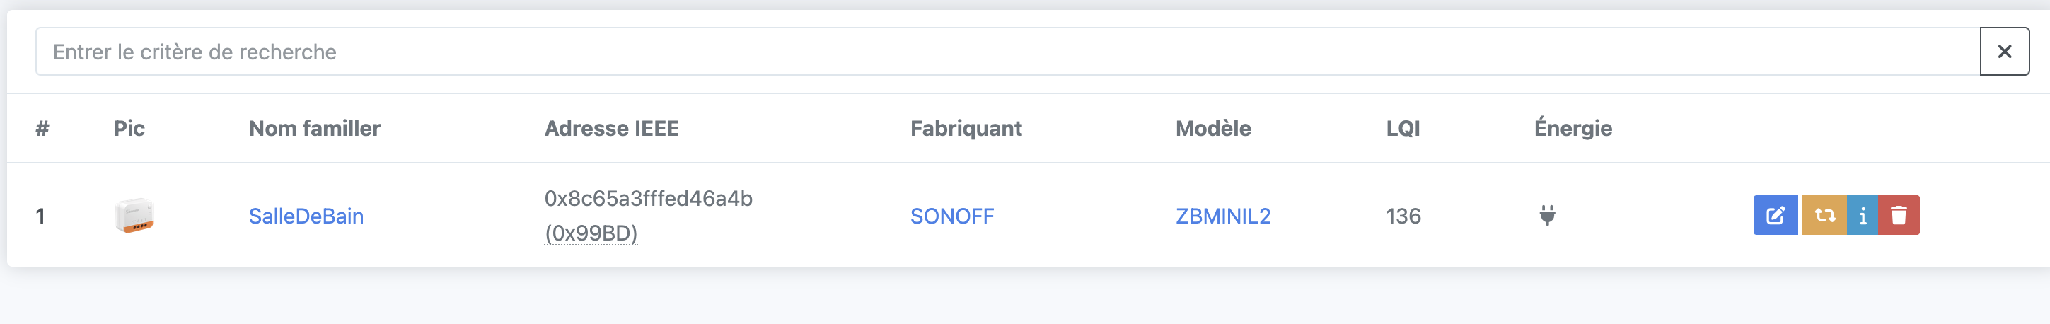Sort by the Nom familier column
This screenshot has height=324, width=2050.
314,128
